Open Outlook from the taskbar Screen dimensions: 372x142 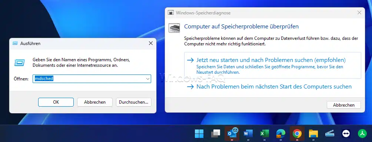[x=232, y=134]
